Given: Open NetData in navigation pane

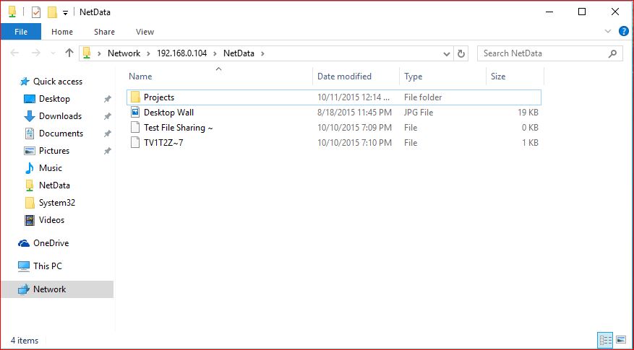Looking at the screenshot, I should [x=54, y=185].
